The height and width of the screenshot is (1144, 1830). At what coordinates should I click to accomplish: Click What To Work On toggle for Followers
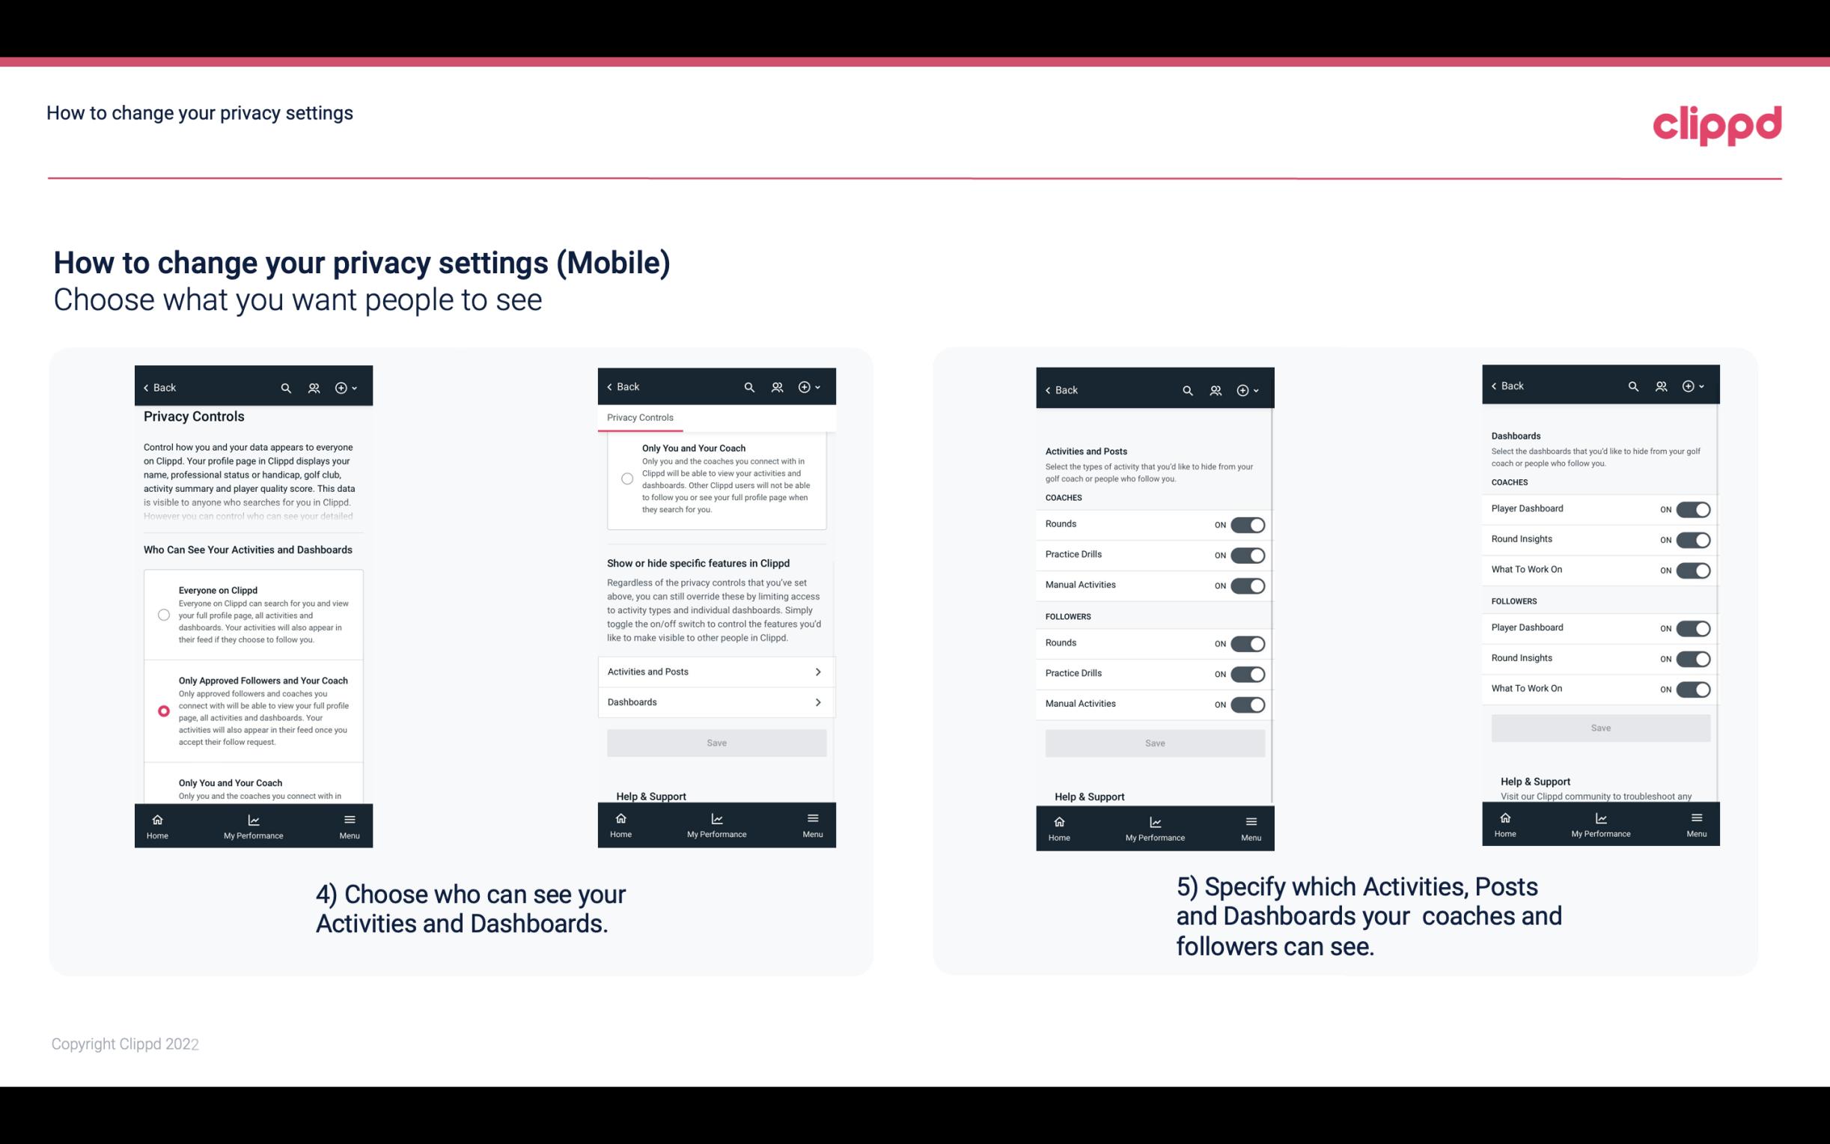[x=1692, y=688]
